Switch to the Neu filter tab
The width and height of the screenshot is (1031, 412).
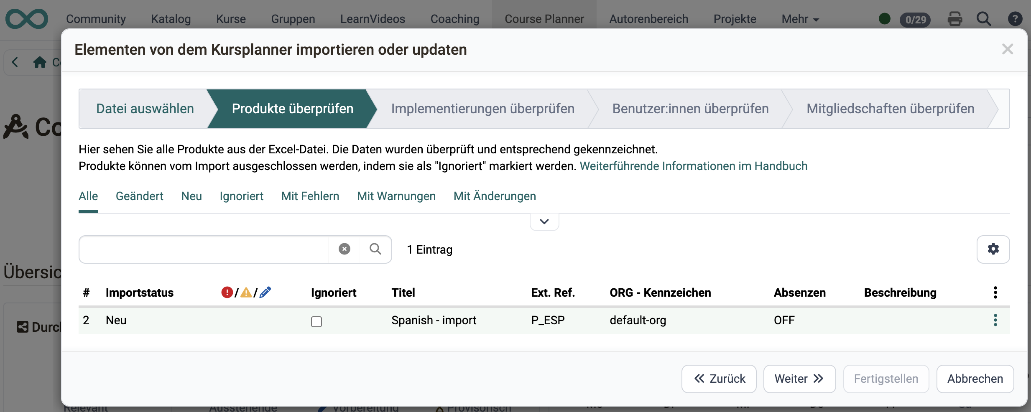(x=191, y=196)
